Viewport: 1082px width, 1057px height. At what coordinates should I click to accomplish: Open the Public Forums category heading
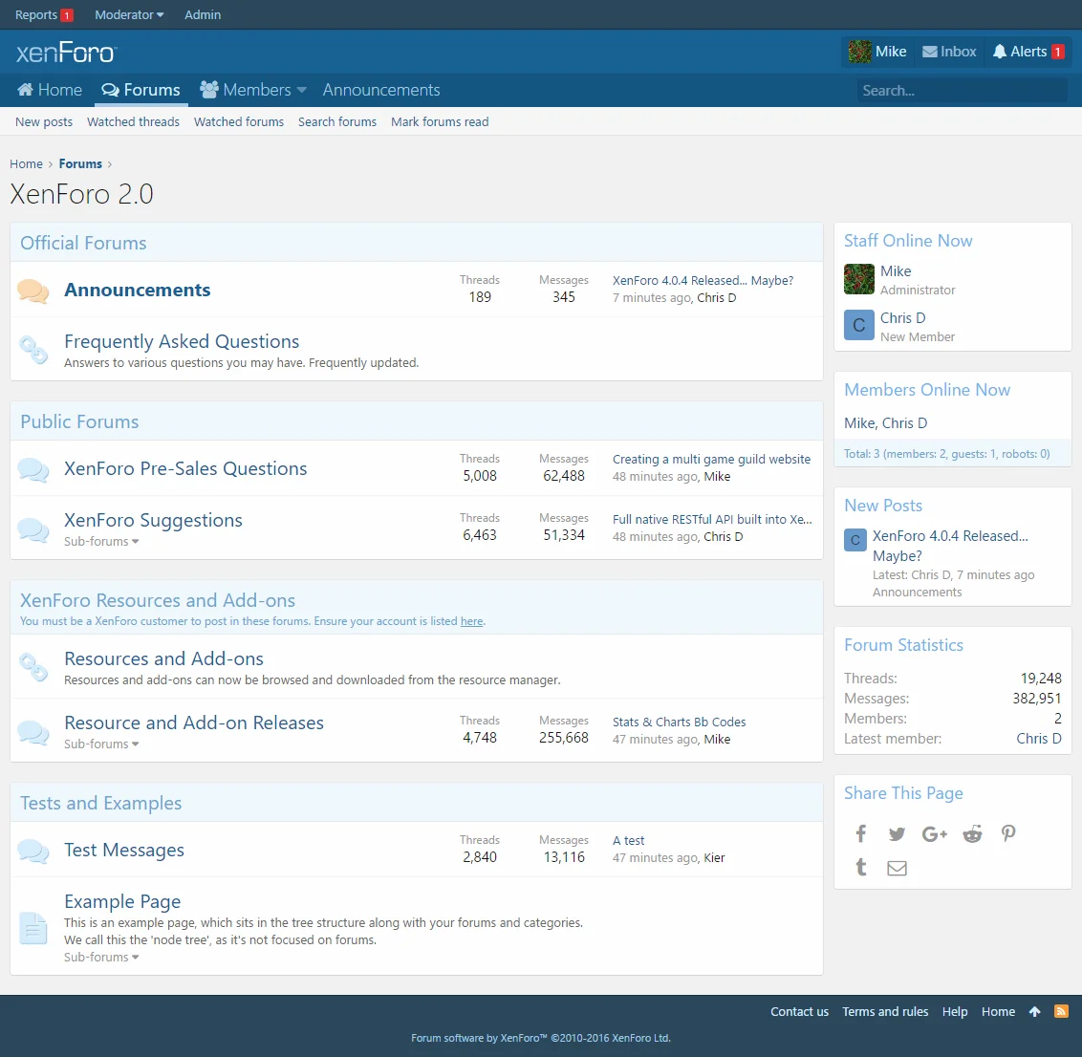coord(79,421)
